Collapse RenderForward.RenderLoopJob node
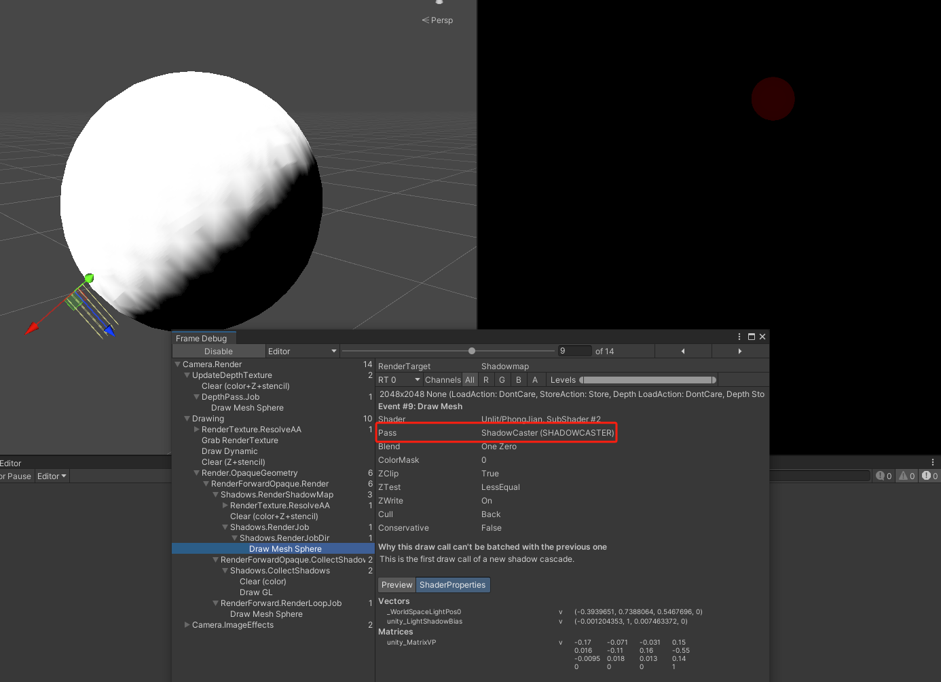Viewport: 941px width, 682px height. coord(216,603)
